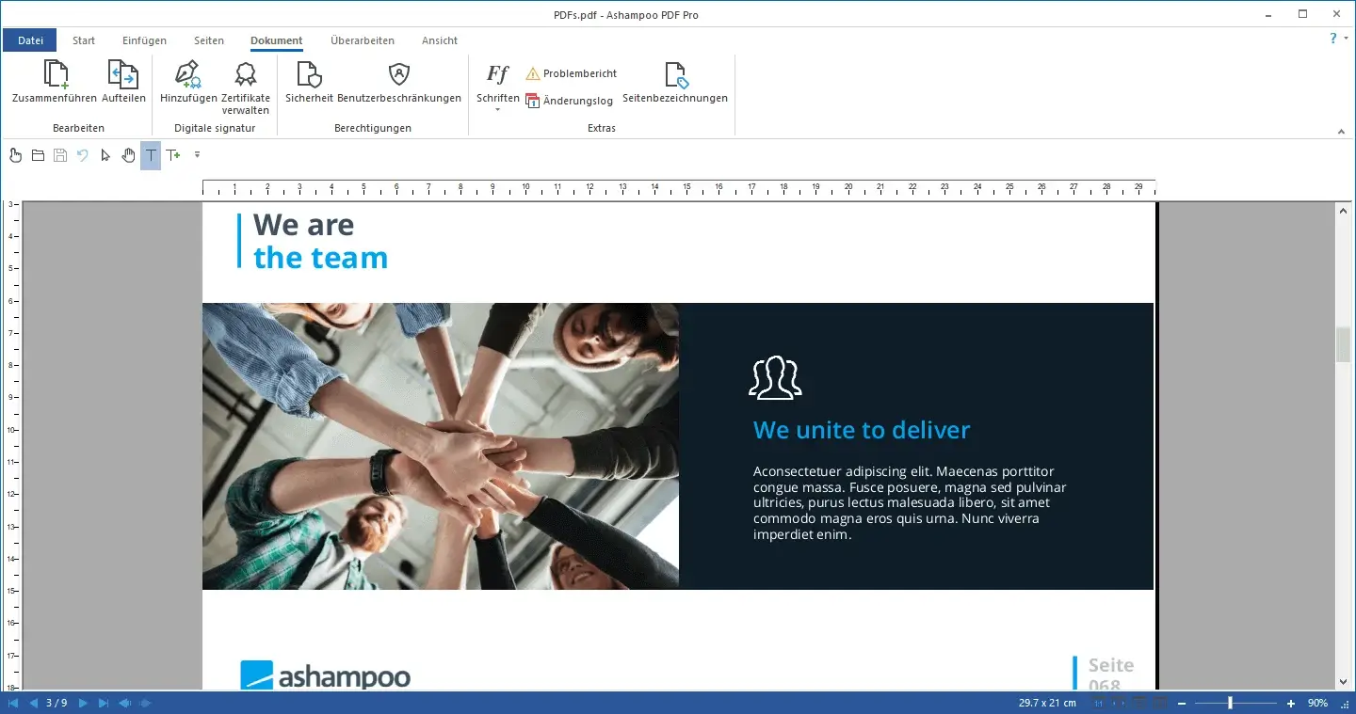1356x714 pixels.
Task: Open the Datei menu
Action: [29, 40]
